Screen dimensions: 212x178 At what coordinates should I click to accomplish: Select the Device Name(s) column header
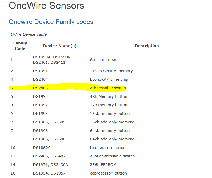pos(60,46)
